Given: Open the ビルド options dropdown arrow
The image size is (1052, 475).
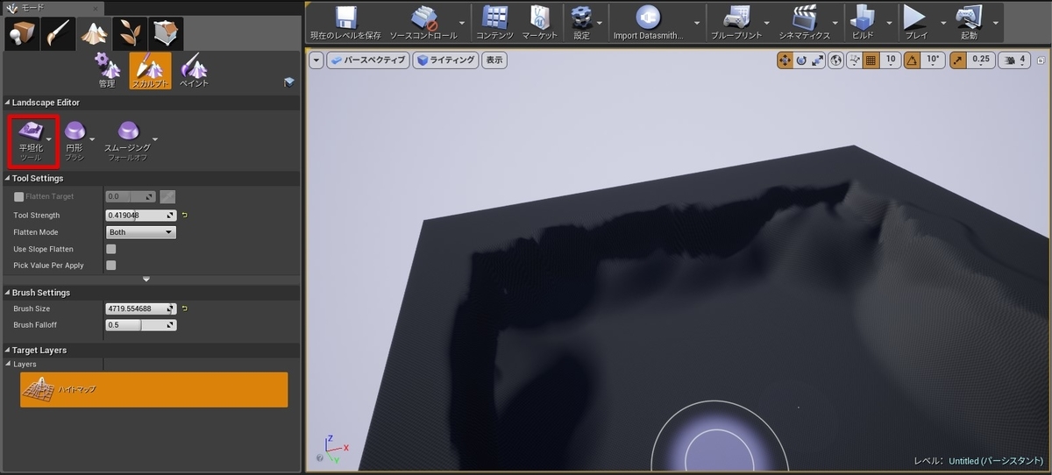Looking at the screenshot, I should tap(889, 24).
